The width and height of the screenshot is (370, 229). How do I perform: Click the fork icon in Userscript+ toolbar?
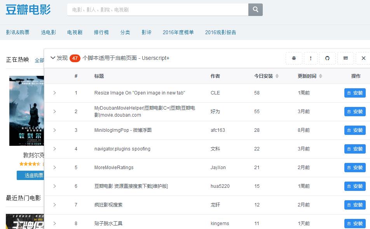coord(311,58)
